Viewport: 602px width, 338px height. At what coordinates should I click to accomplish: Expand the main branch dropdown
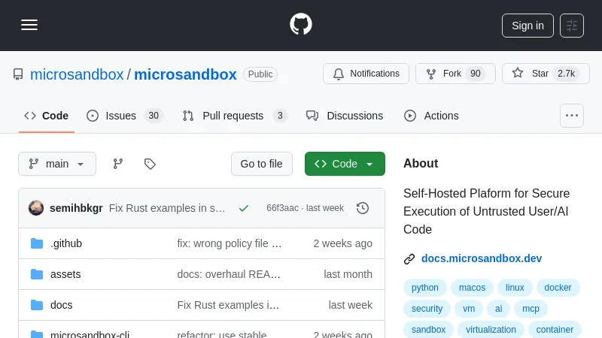point(57,164)
